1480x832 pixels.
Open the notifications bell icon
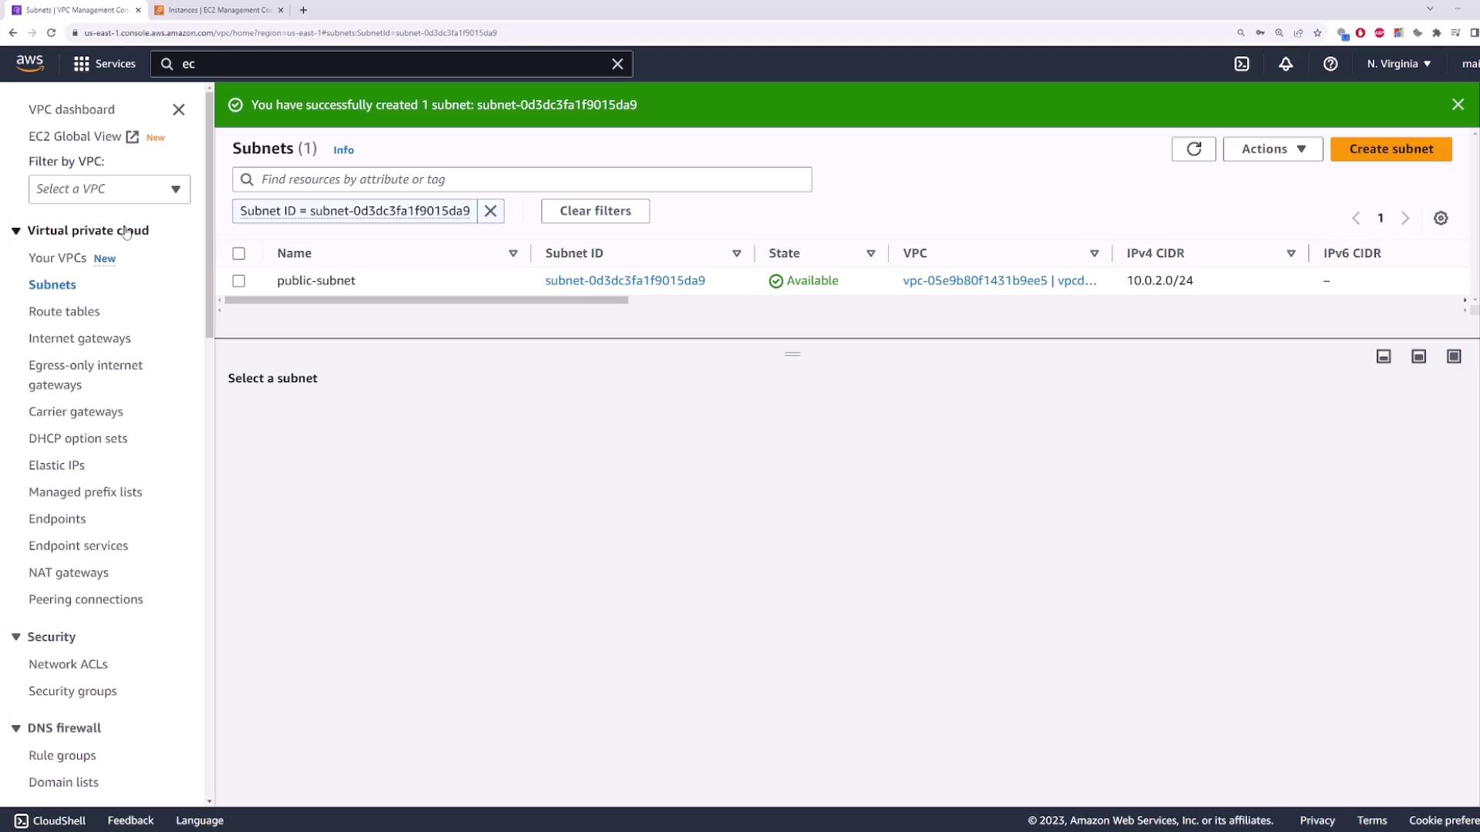(1285, 64)
